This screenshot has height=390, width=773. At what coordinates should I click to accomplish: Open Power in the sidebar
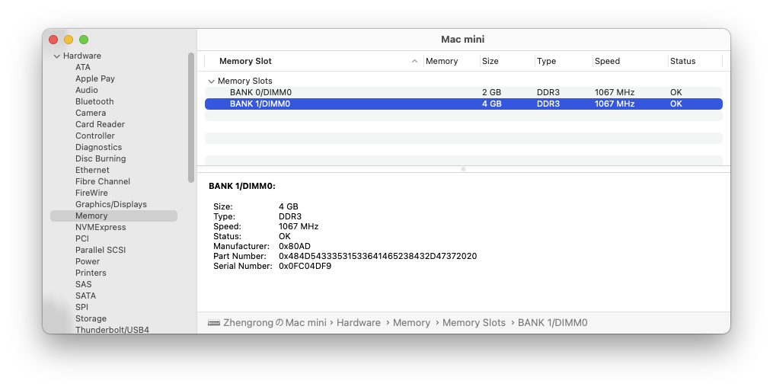coord(88,261)
